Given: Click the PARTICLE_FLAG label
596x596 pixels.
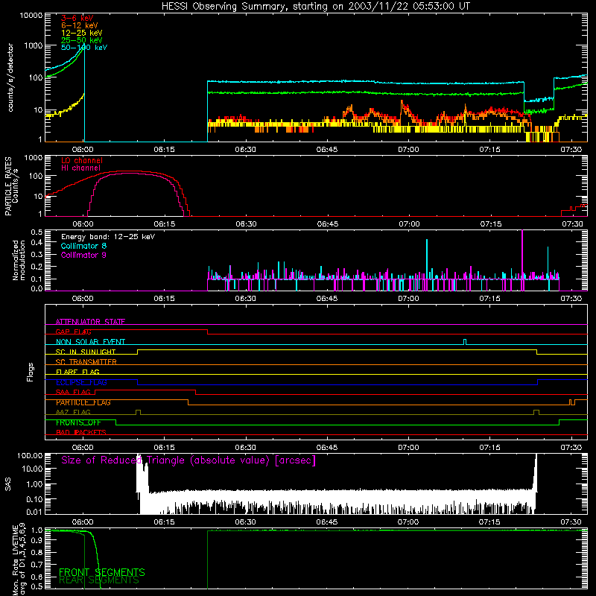Looking at the screenshot, I should pos(83,402).
